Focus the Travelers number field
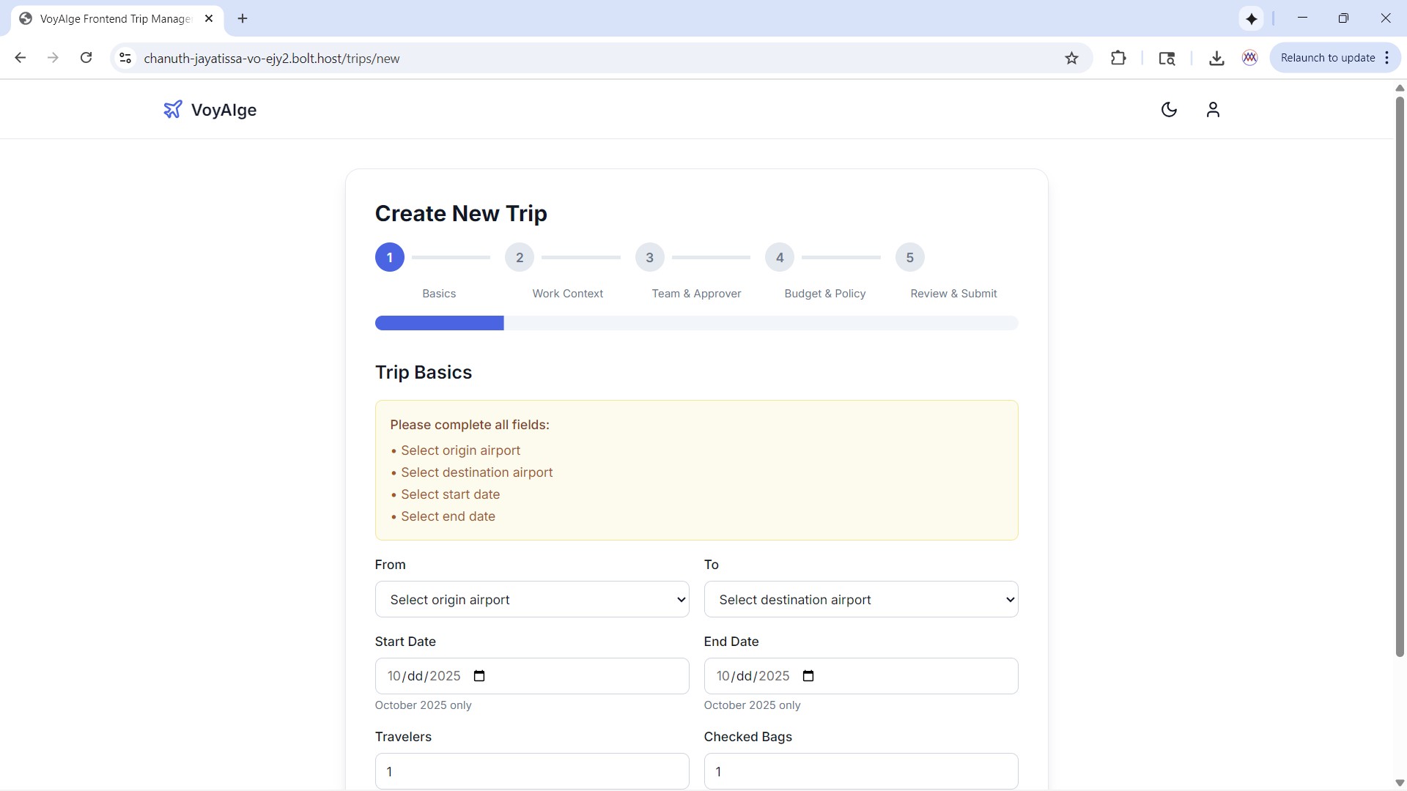The height and width of the screenshot is (791, 1407). tap(532, 771)
